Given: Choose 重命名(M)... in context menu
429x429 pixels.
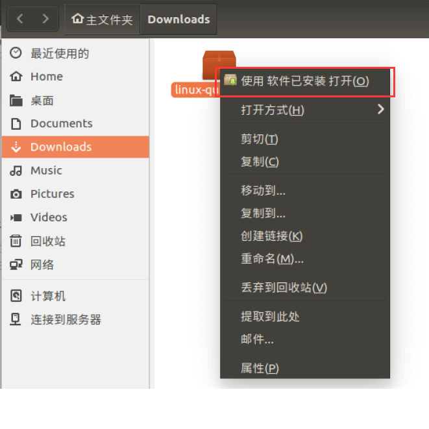Looking at the screenshot, I should pyautogui.click(x=305, y=259).
